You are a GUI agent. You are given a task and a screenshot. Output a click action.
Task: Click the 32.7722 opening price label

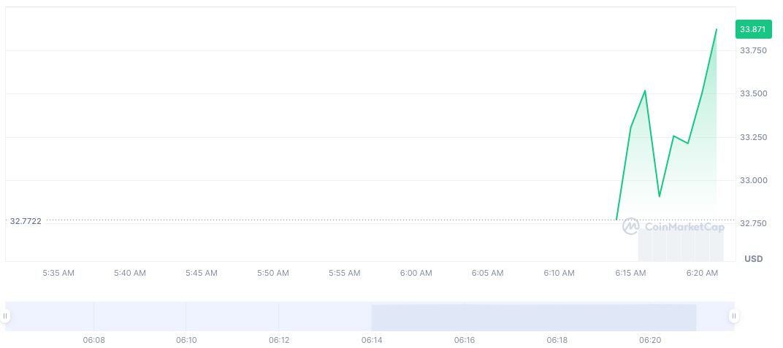[x=26, y=220]
